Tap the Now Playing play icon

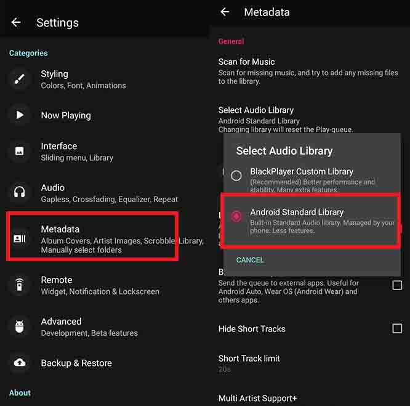(x=20, y=115)
